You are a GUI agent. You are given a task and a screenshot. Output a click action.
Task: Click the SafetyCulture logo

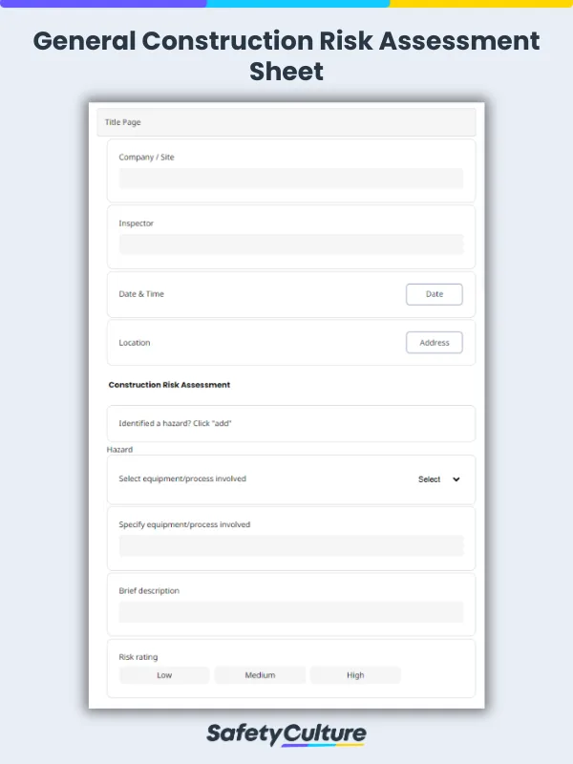click(x=286, y=732)
